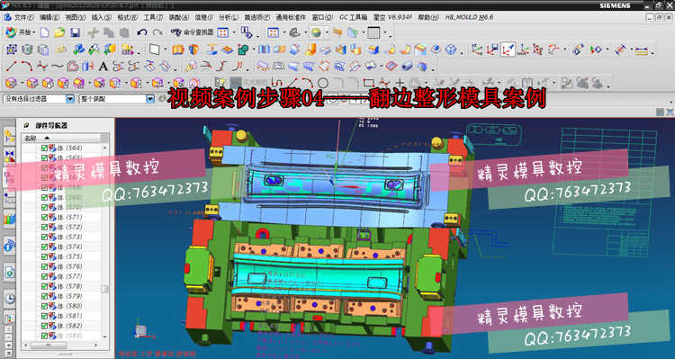
Task: Click the extrude feature icon
Action: click(x=178, y=49)
